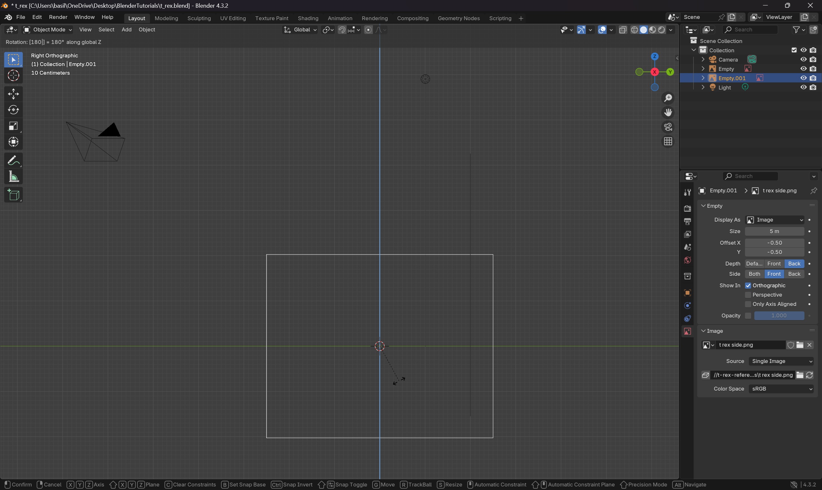The height and width of the screenshot is (490, 822).
Task: Expand the Camera item in the outliner
Action: tap(703, 59)
